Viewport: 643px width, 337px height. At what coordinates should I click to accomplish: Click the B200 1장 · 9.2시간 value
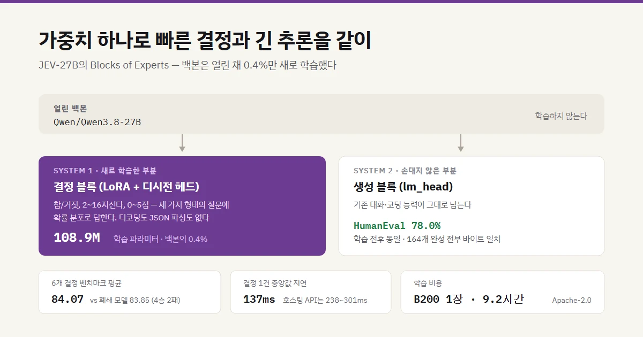pyautogui.click(x=469, y=299)
